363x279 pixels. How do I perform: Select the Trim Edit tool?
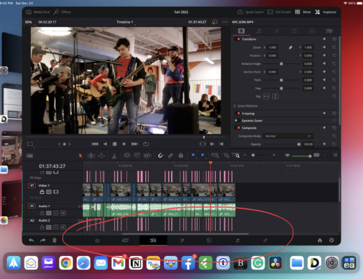pos(91,156)
